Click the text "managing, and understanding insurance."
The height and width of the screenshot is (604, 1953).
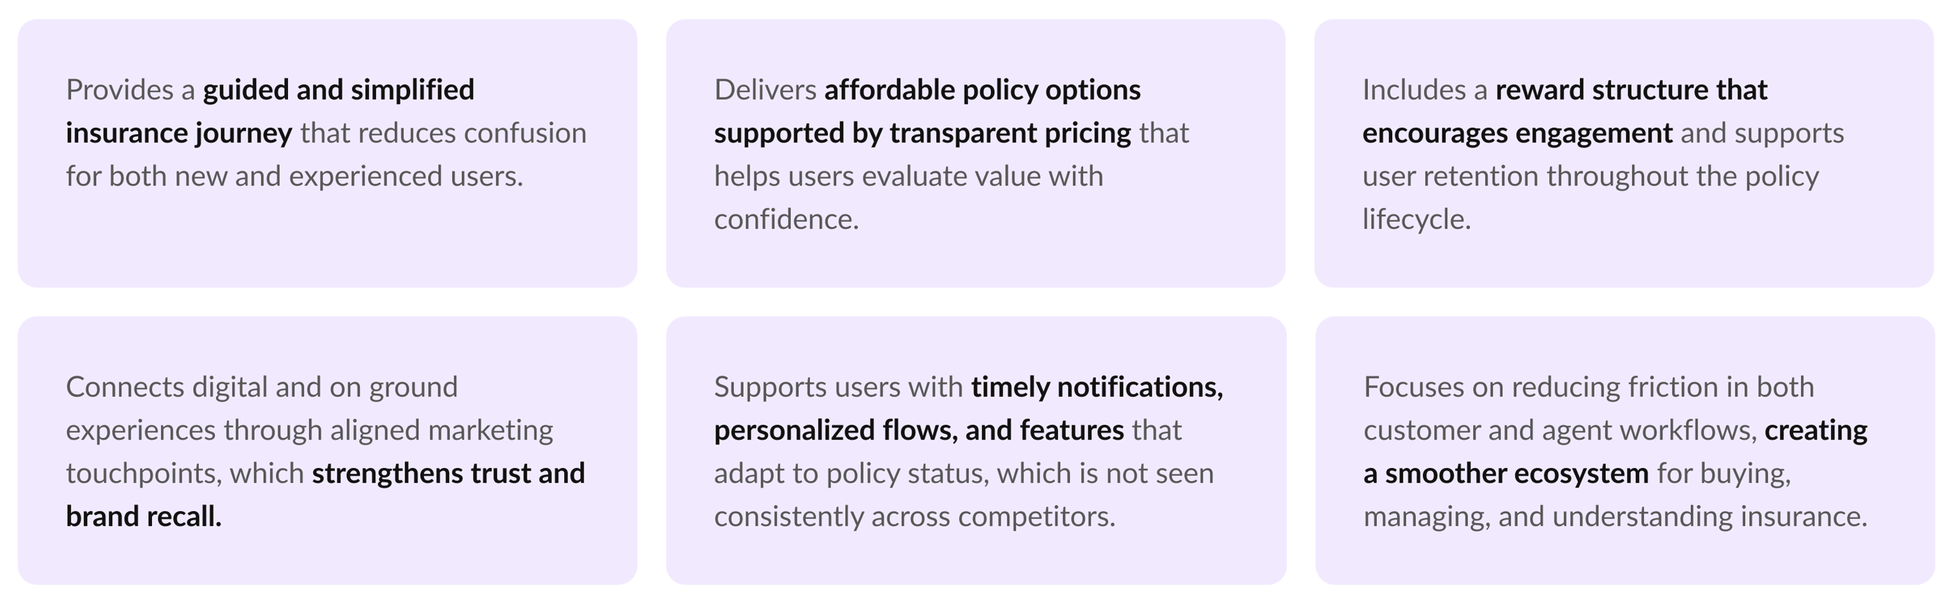(1615, 517)
